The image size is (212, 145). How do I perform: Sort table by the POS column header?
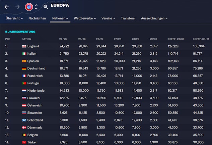click(x=8, y=39)
